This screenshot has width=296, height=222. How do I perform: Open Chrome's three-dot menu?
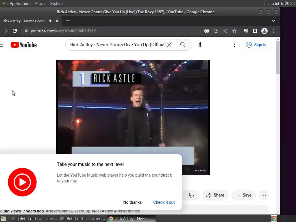[274, 31]
